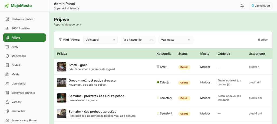Click the Javna stran button

(260, 6)
